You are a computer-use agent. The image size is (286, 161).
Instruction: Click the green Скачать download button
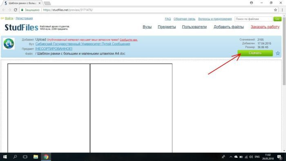255,53
